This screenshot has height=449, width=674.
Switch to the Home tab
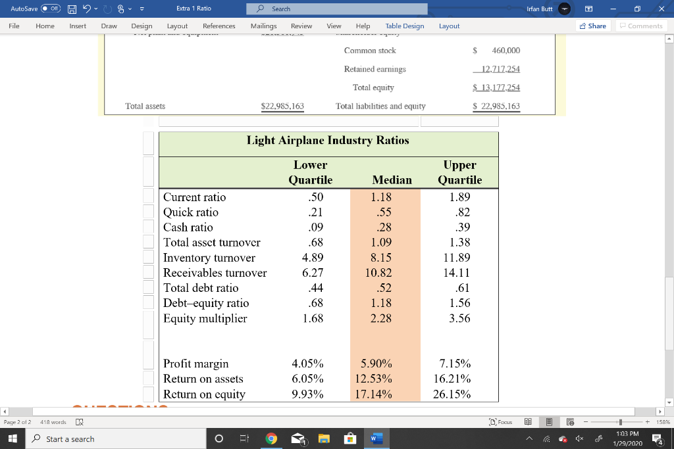click(x=45, y=26)
